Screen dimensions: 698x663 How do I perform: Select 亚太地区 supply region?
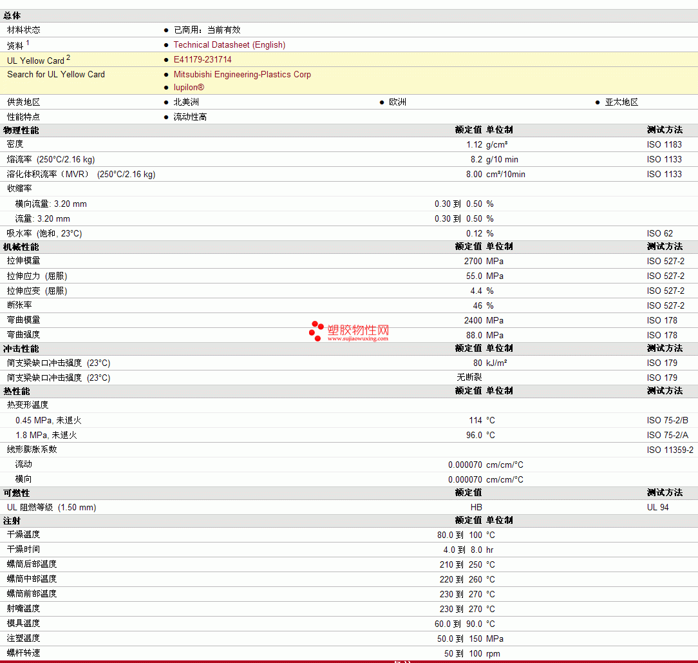(621, 102)
